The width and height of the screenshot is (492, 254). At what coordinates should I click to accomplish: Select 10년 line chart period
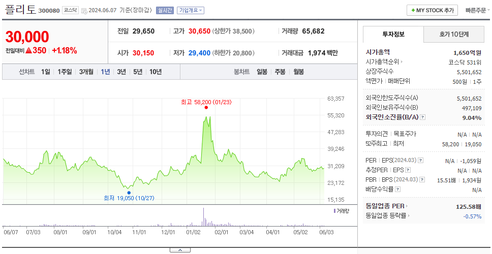tap(156, 72)
